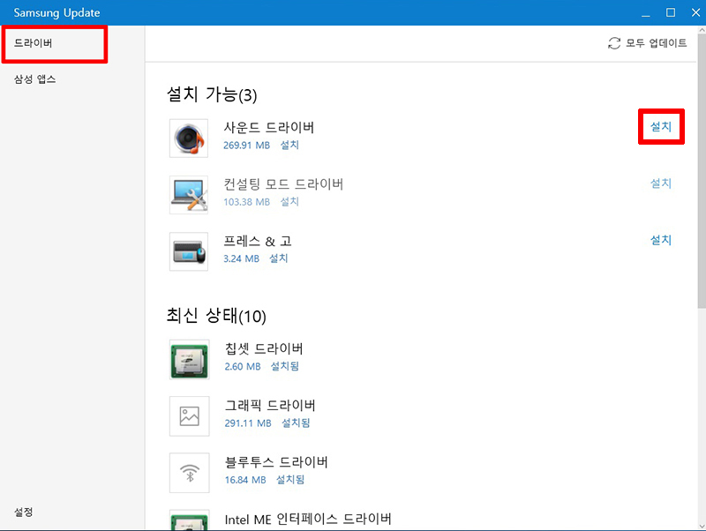Select the 칩셋 드라이버 title

pos(264,348)
